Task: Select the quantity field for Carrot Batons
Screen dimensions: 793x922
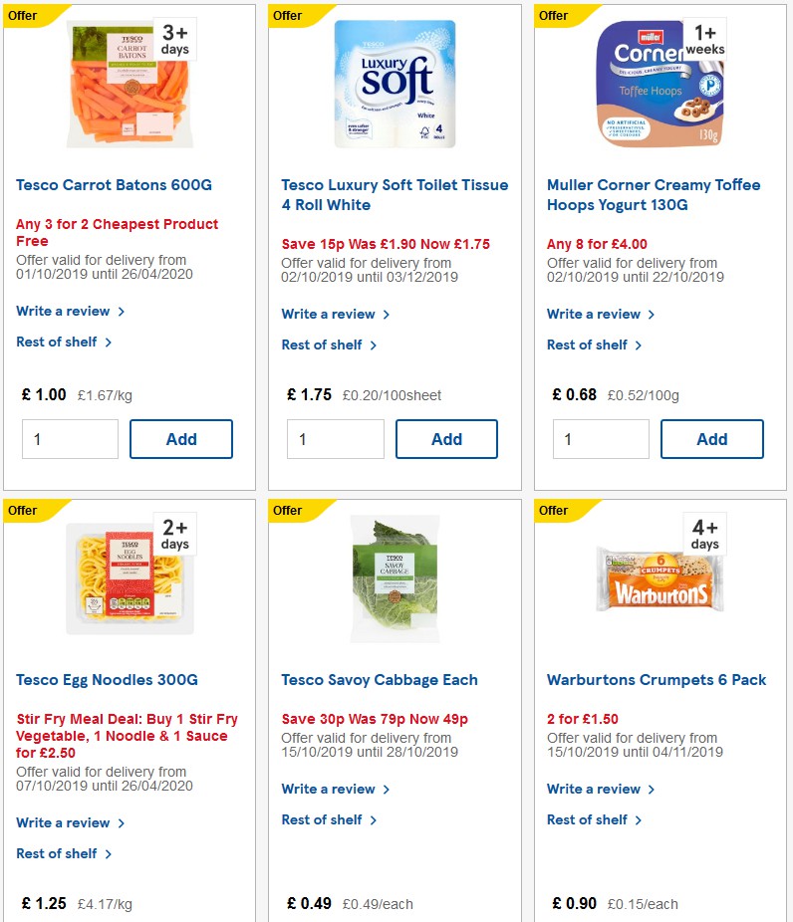Action: click(x=70, y=438)
